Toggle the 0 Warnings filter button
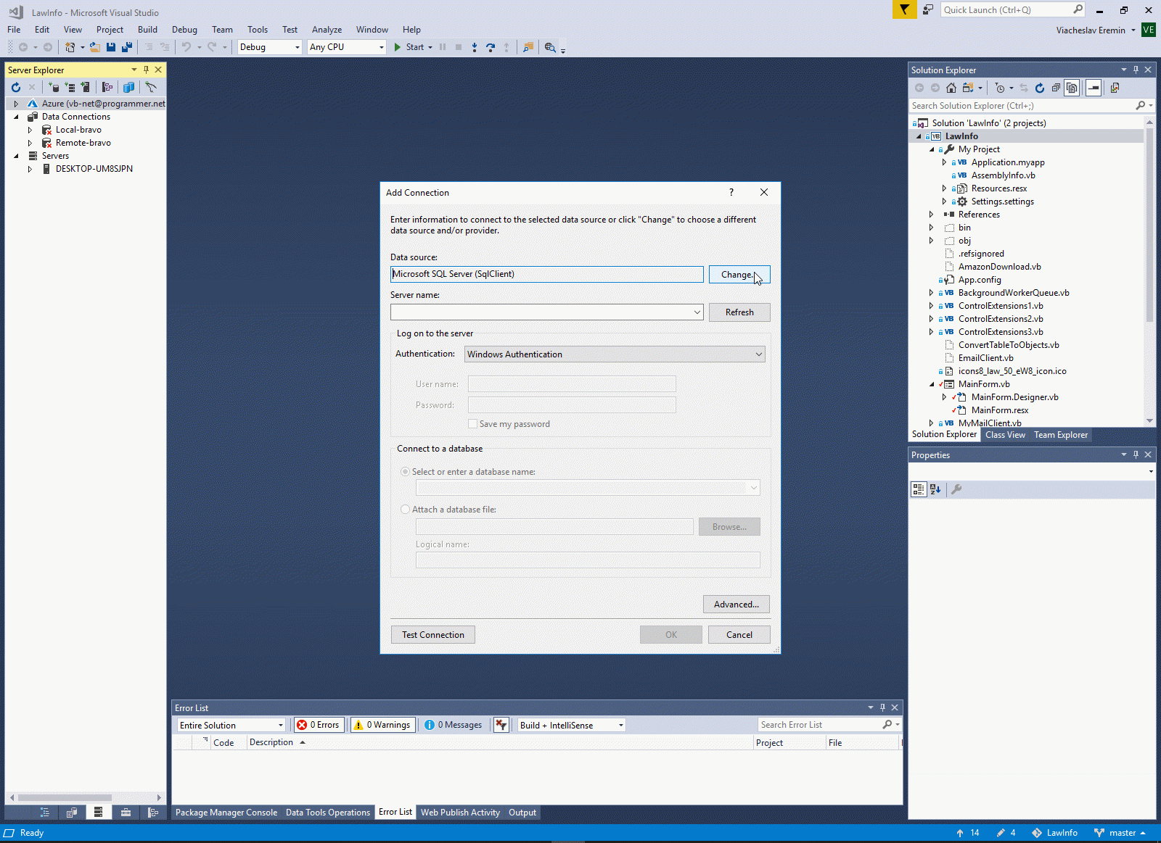Viewport: 1161px width, 843px height. (382, 725)
